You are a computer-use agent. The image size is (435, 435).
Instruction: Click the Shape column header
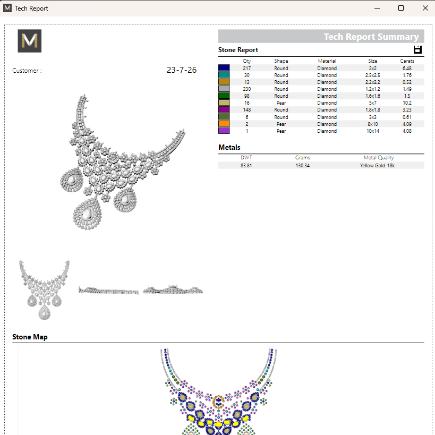[x=281, y=61]
